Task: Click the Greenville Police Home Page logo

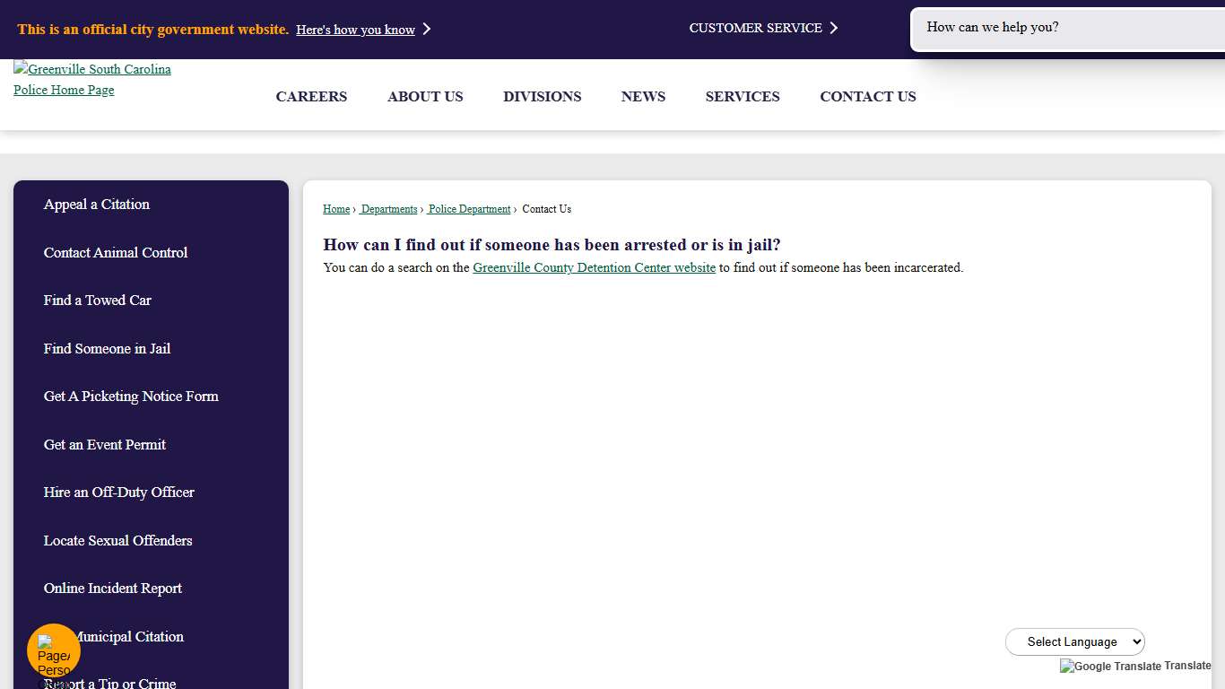Action: coord(91,79)
